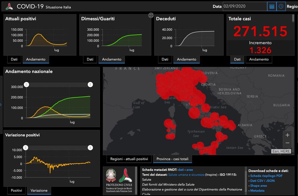Image resolution: width=298 pixels, height=196 pixels.
Task: Open the Metadata download link
Action: tap(257, 191)
